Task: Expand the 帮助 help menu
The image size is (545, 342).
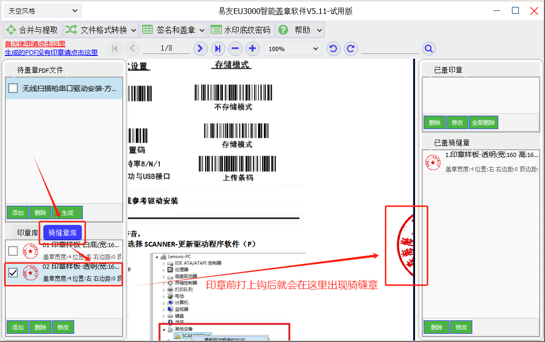Action: [300, 30]
